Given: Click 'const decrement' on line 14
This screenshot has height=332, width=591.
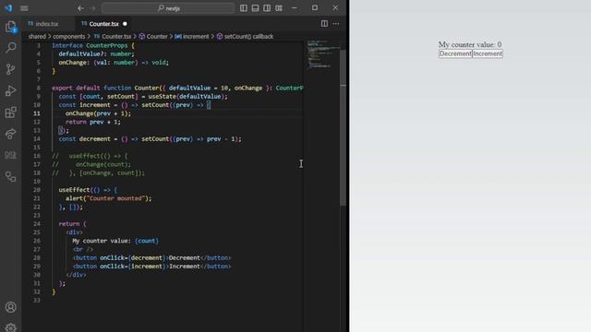Looking at the screenshot, I should tap(84, 139).
